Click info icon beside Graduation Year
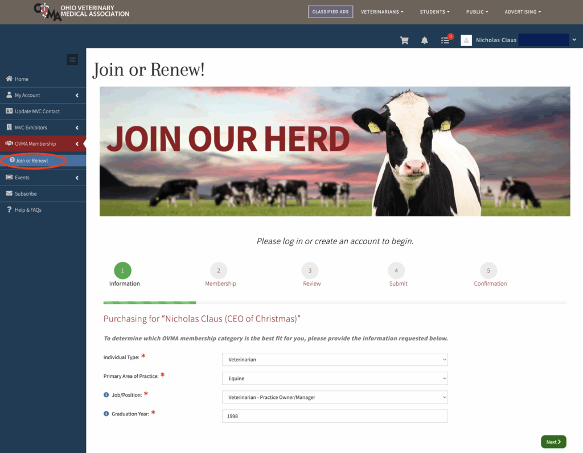583x453 pixels. tap(106, 414)
